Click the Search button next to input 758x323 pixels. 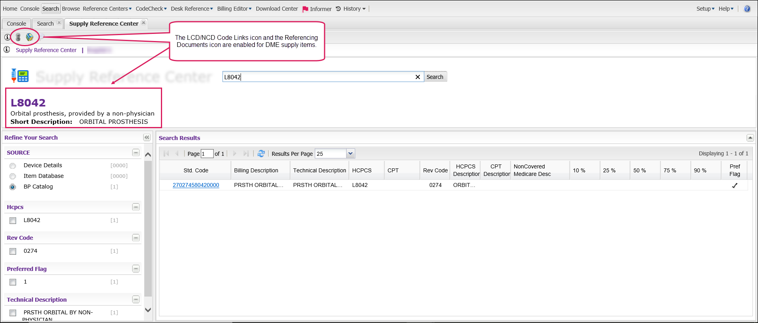click(x=435, y=77)
